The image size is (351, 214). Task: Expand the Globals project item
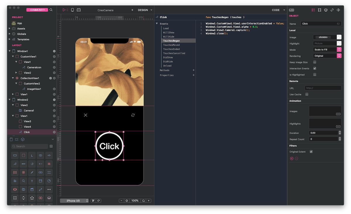tap(10, 34)
